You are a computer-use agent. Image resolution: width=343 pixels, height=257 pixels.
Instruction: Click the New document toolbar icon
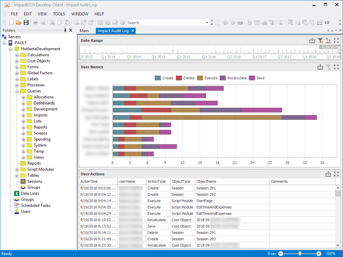tap(11, 22)
